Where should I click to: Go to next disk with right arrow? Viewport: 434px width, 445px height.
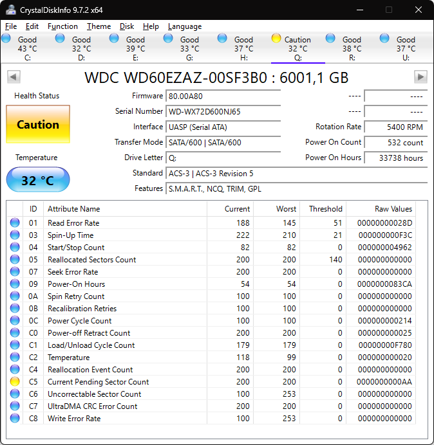coord(420,77)
